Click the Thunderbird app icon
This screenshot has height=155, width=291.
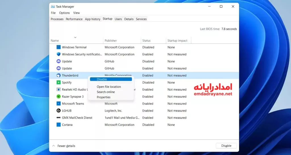click(x=59, y=76)
